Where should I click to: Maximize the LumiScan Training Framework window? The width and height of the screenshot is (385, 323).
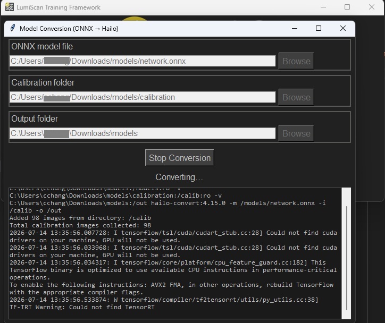347,7
